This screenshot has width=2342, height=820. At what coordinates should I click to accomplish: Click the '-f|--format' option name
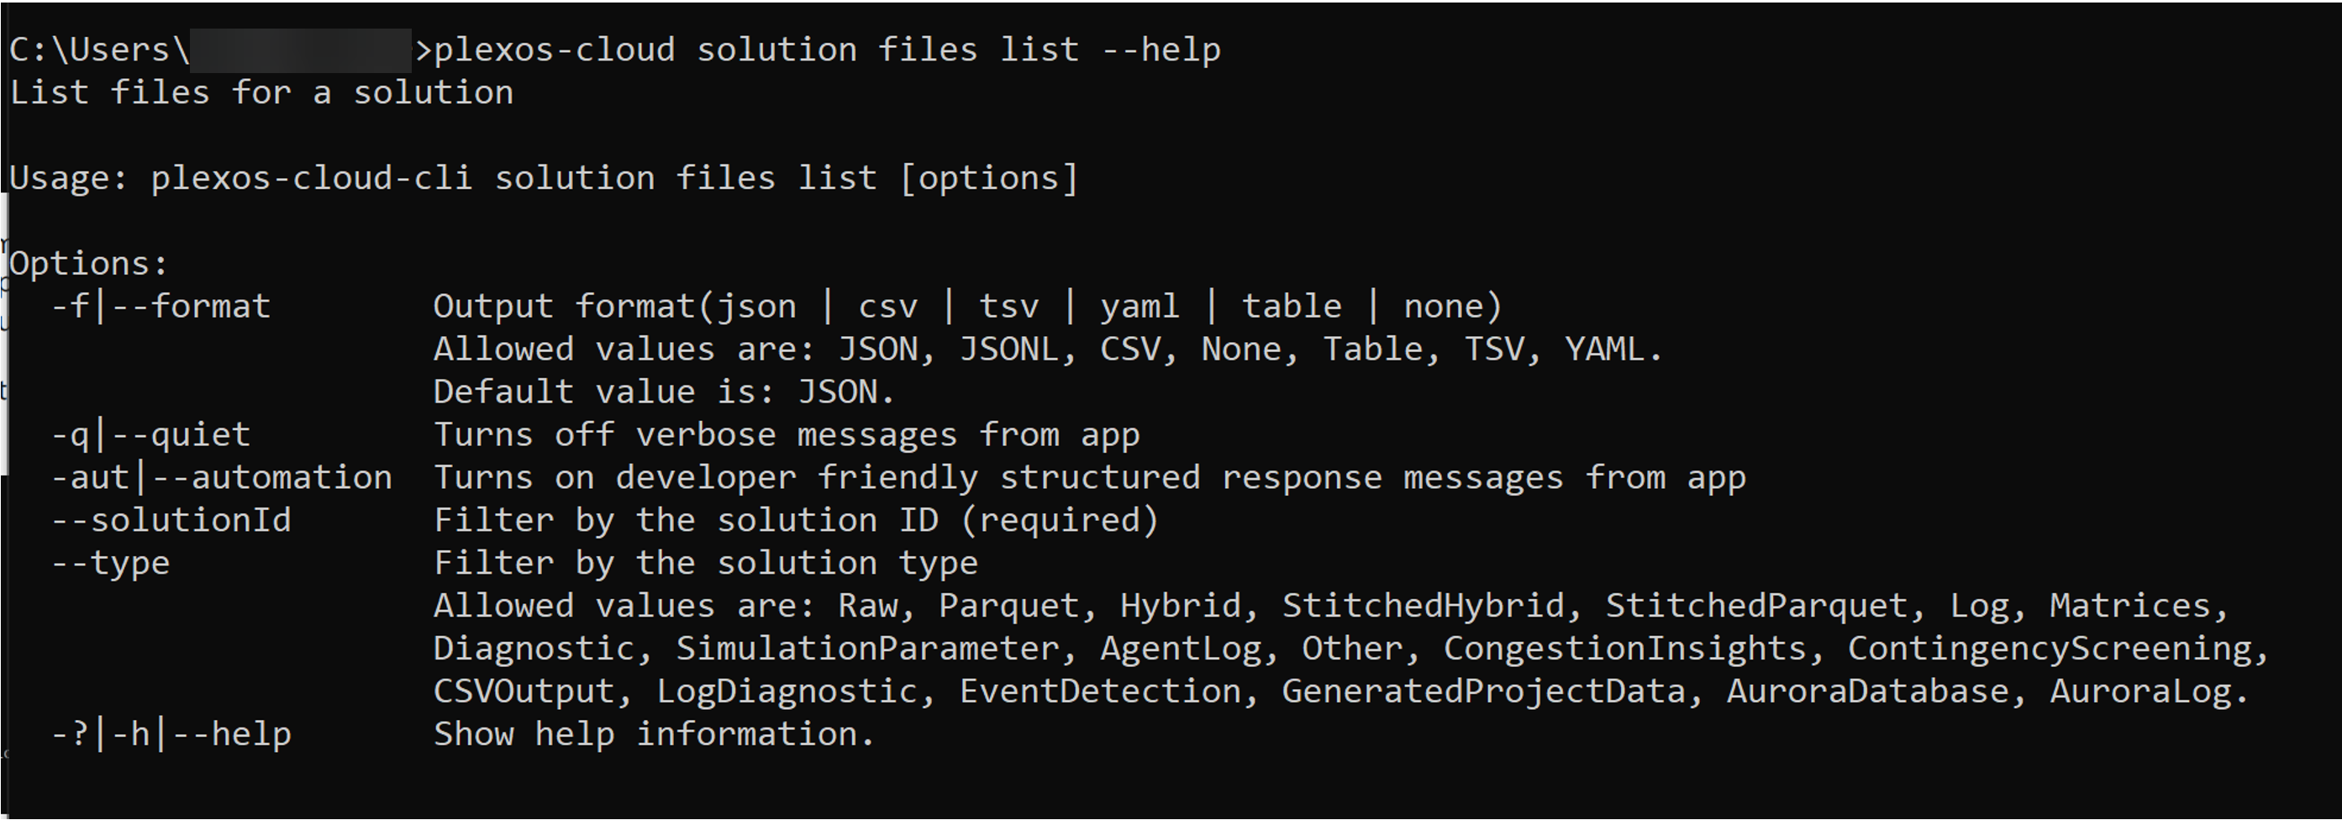(x=161, y=307)
